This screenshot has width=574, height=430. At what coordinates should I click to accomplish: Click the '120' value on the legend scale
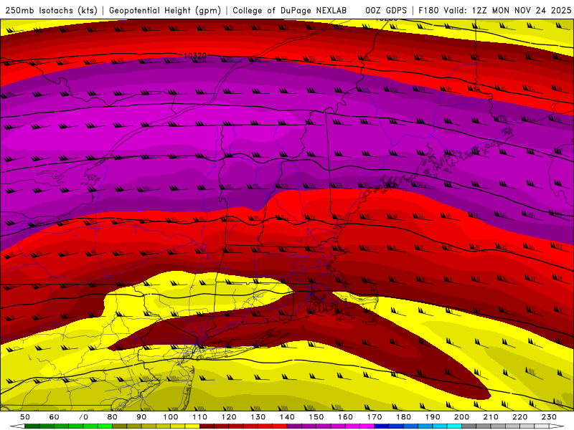click(229, 417)
